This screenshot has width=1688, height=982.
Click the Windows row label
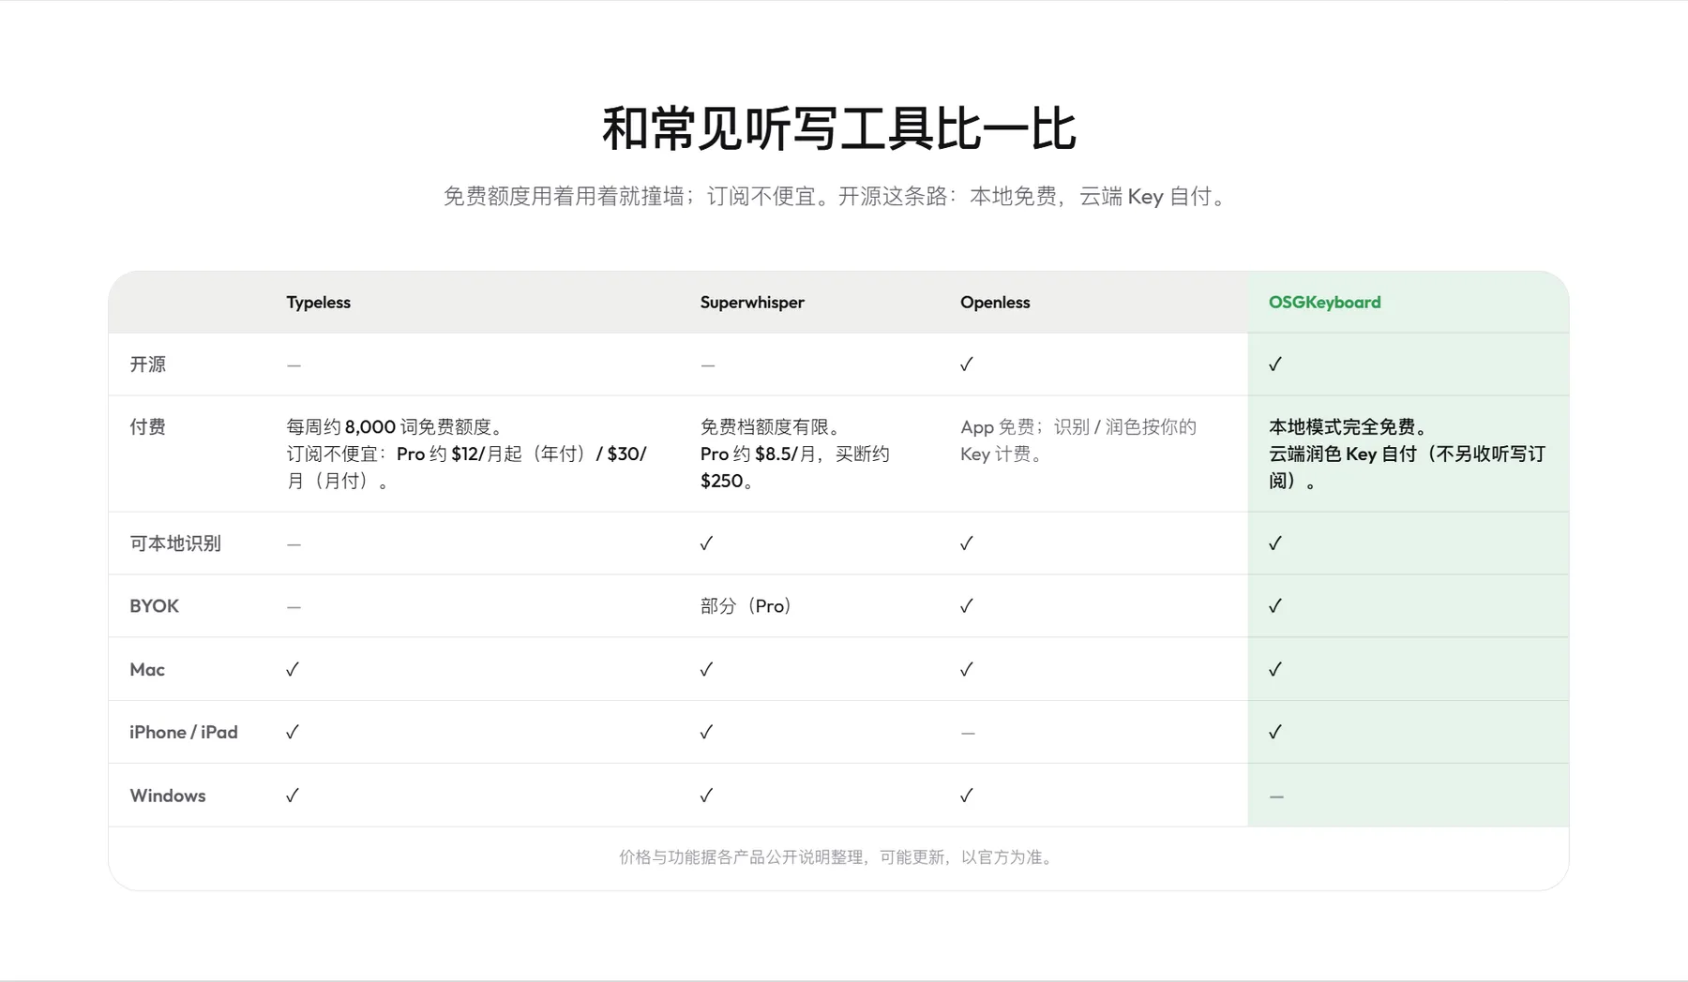tap(168, 796)
